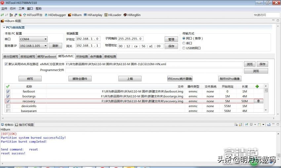Click the 管理 button

click(171, 39)
